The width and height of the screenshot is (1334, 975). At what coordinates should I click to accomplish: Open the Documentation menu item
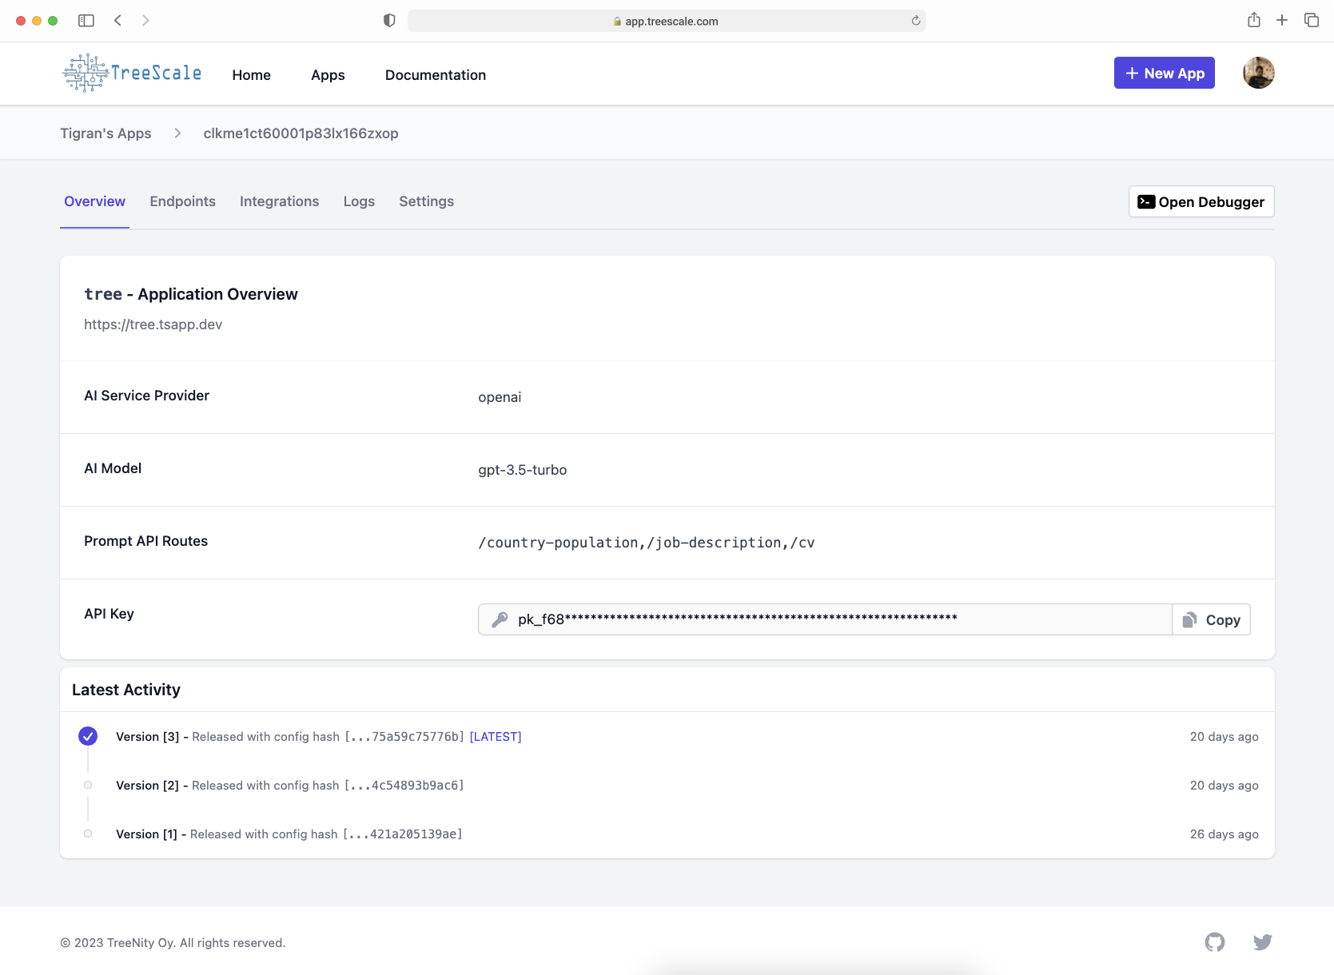coord(435,75)
